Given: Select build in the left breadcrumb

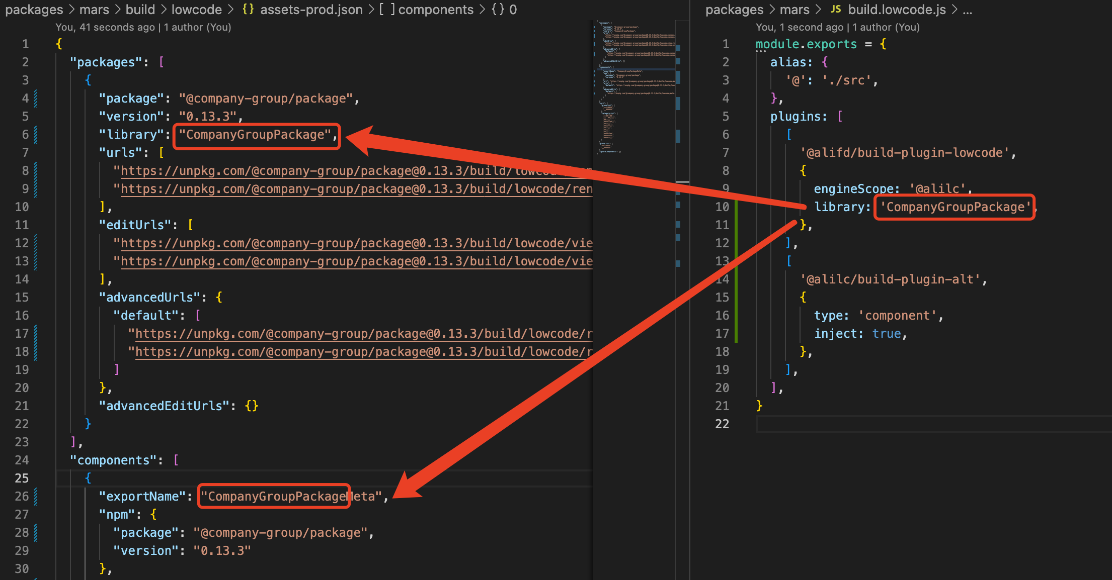Looking at the screenshot, I should [x=141, y=10].
